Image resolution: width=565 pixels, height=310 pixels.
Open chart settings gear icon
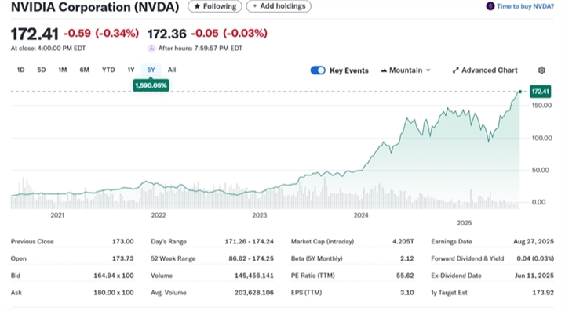click(x=541, y=70)
